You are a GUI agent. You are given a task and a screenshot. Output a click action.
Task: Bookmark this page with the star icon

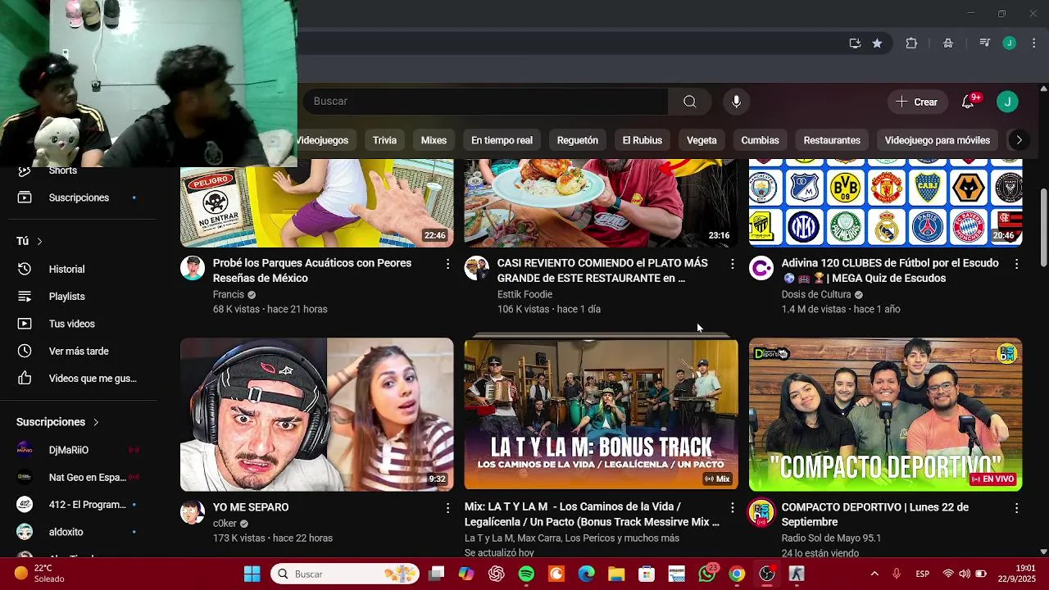point(877,43)
